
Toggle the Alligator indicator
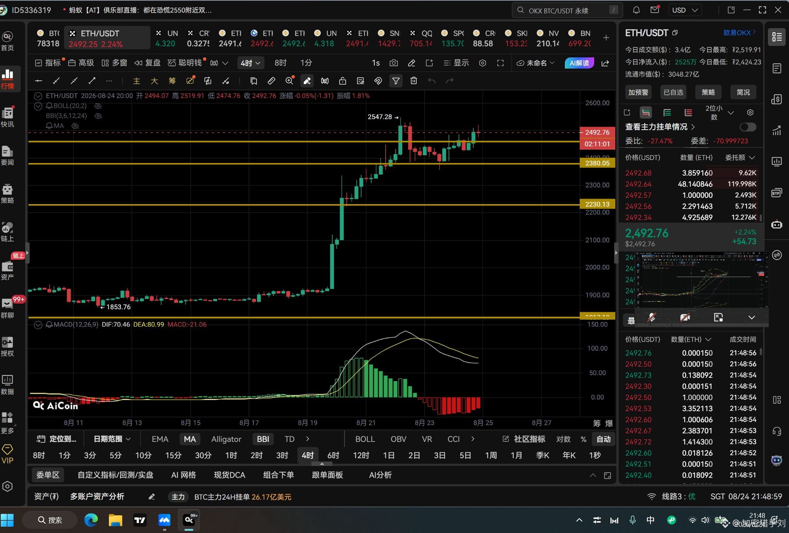coord(226,439)
